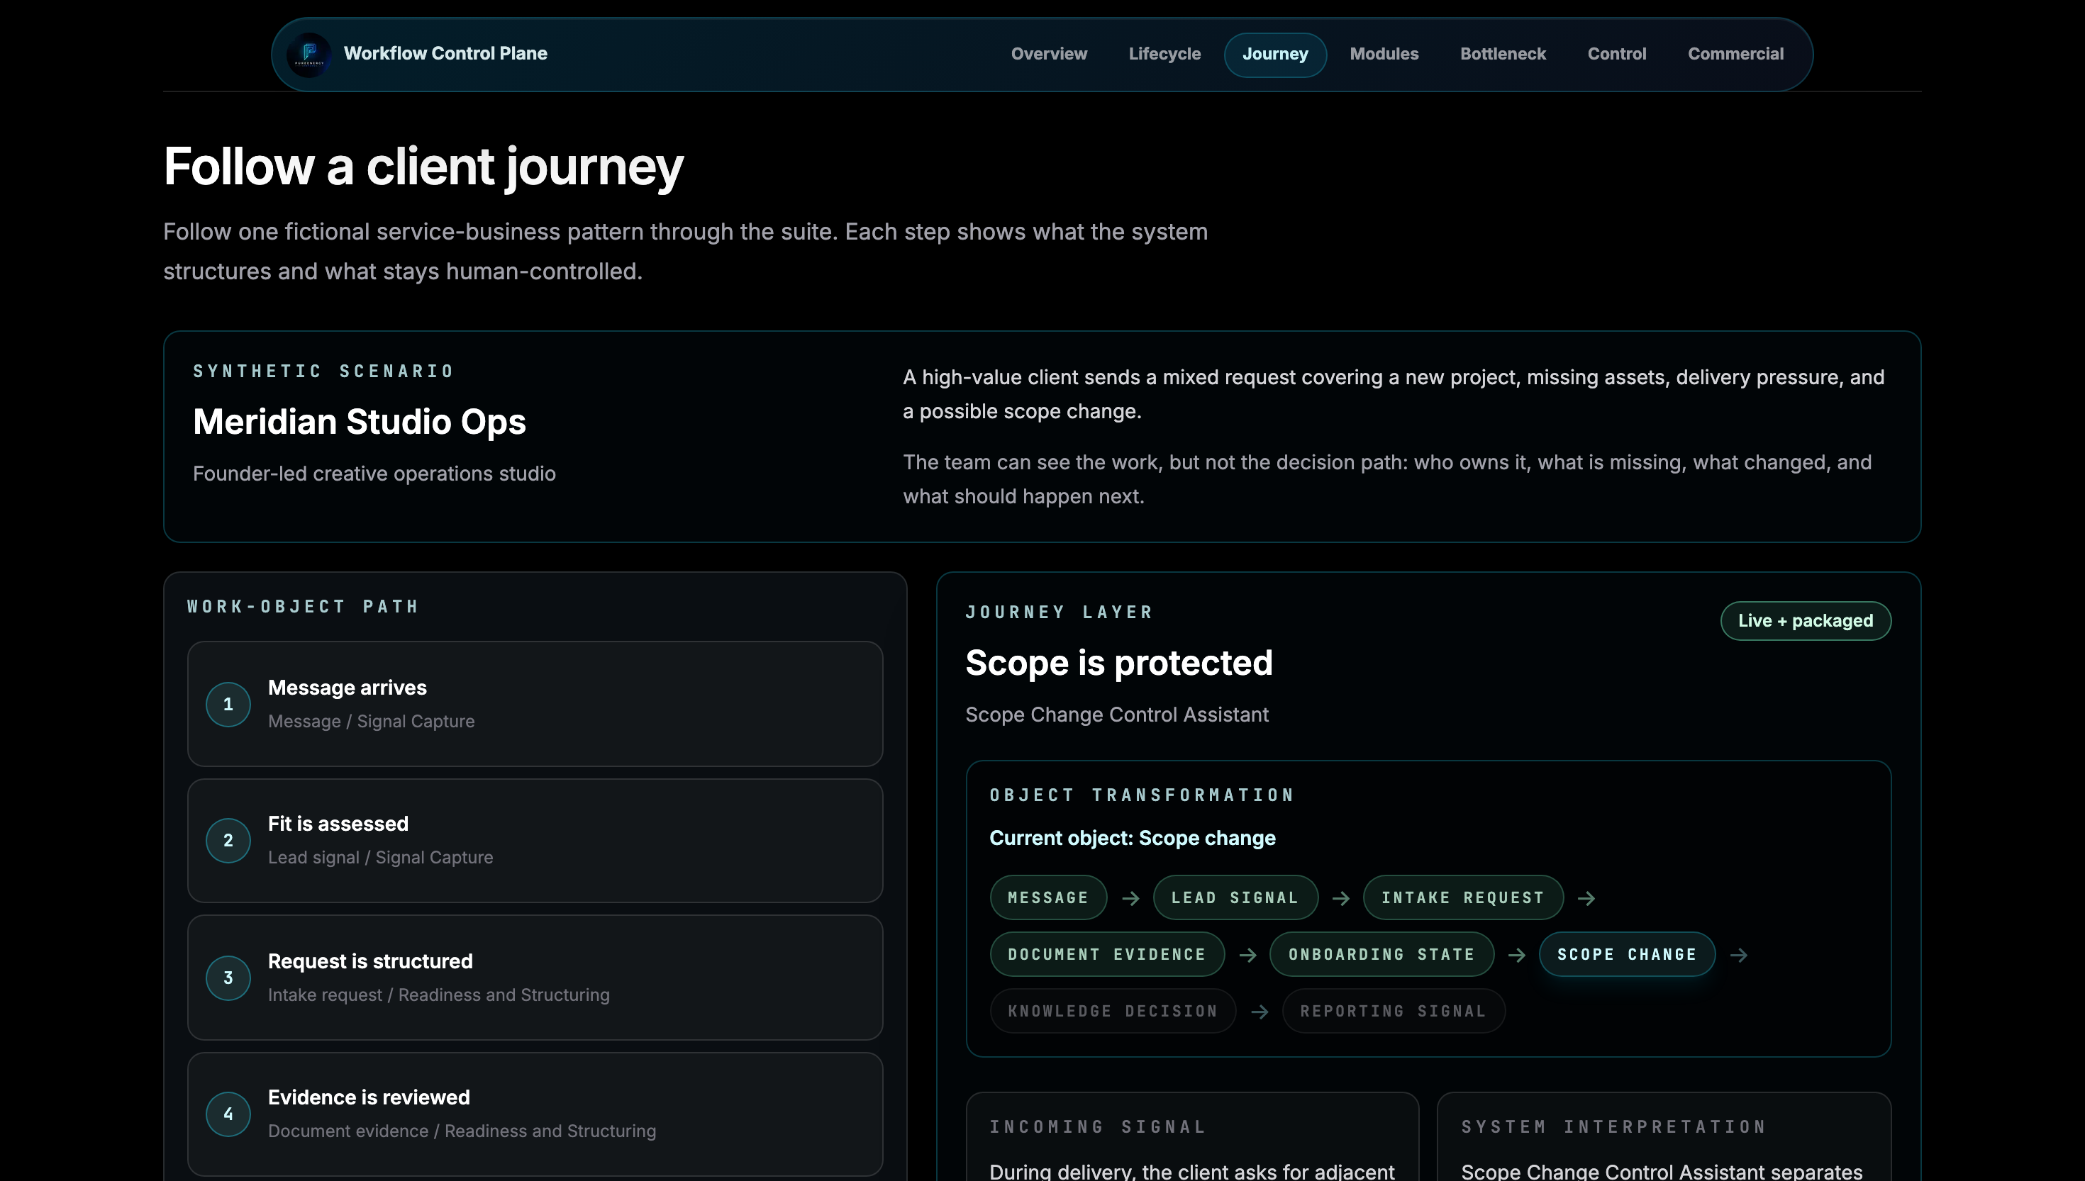
Task: Switch to the Commercial tab
Action: (1735, 55)
